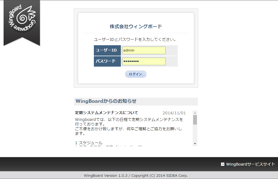Viewport: 278px width, 179px height.
Task: Click the WingBoard Version 1.0.3 copyright text
Action: [x=136, y=176]
